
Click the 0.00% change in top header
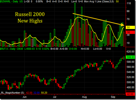coord(39,2)
